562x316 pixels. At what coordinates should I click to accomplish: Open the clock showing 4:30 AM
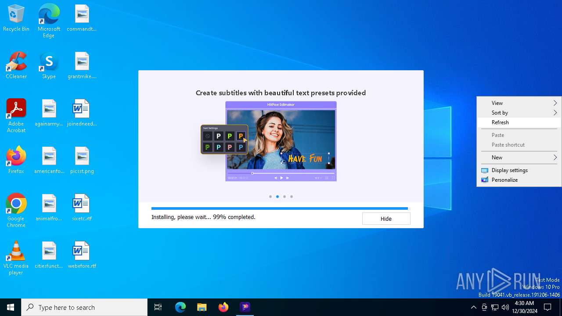tap(524, 307)
